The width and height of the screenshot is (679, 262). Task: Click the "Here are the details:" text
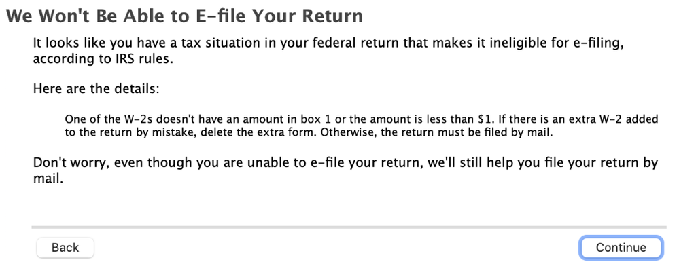96,89
